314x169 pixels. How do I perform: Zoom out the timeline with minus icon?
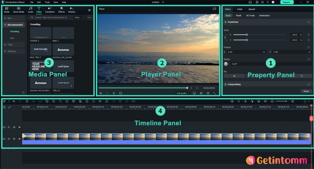coord(272,101)
